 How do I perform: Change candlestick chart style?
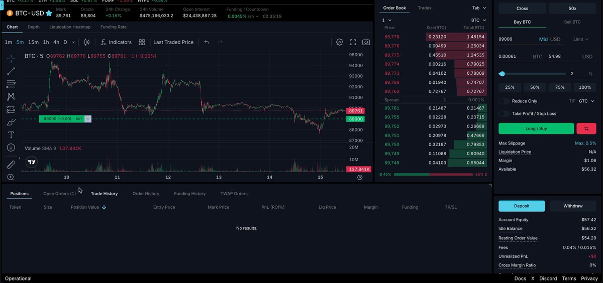click(87, 42)
